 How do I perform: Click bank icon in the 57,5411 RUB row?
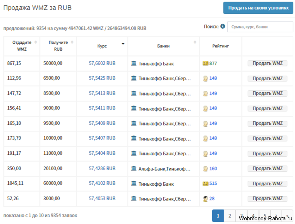(134, 108)
